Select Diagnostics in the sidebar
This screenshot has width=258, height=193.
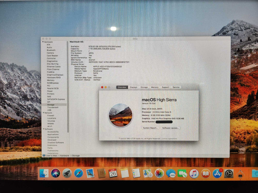click(52, 61)
